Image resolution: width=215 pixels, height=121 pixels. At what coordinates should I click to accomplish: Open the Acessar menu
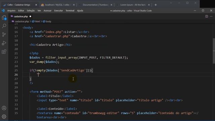click(x=47, y=10)
